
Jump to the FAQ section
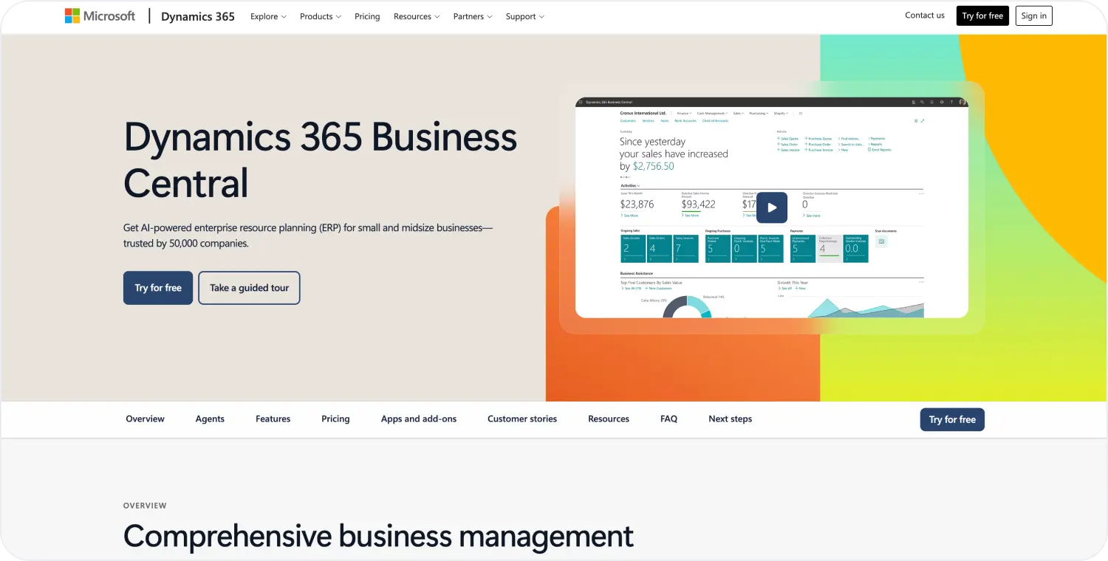tap(668, 419)
